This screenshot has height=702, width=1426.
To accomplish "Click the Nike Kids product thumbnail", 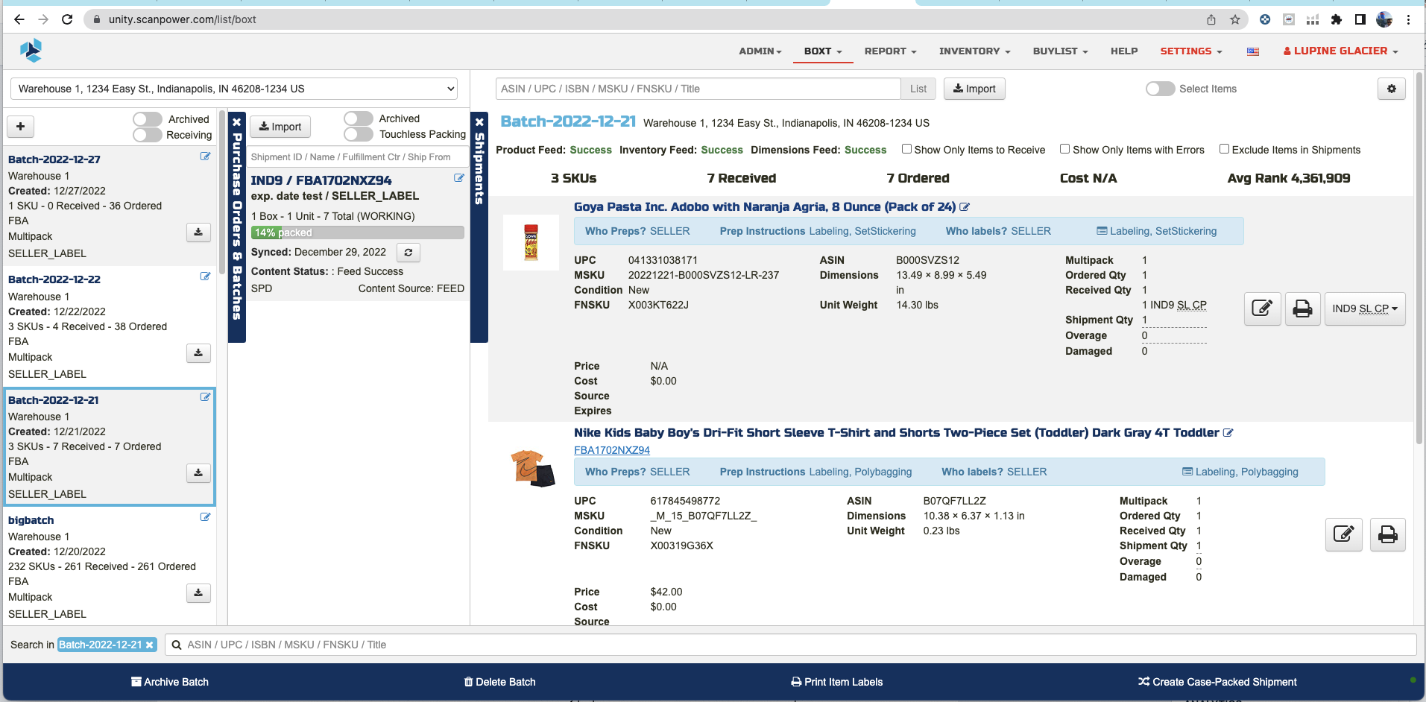I will click(532, 468).
